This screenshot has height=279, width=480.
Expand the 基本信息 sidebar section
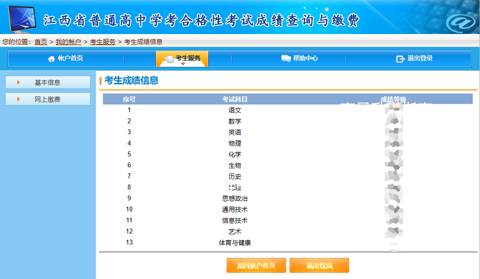[x=48, y=81]
